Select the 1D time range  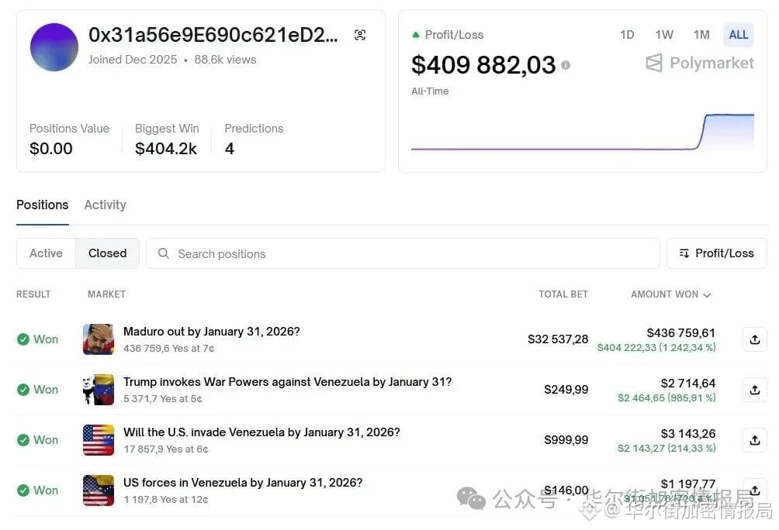pyautogui.click(x=627, y=35)
